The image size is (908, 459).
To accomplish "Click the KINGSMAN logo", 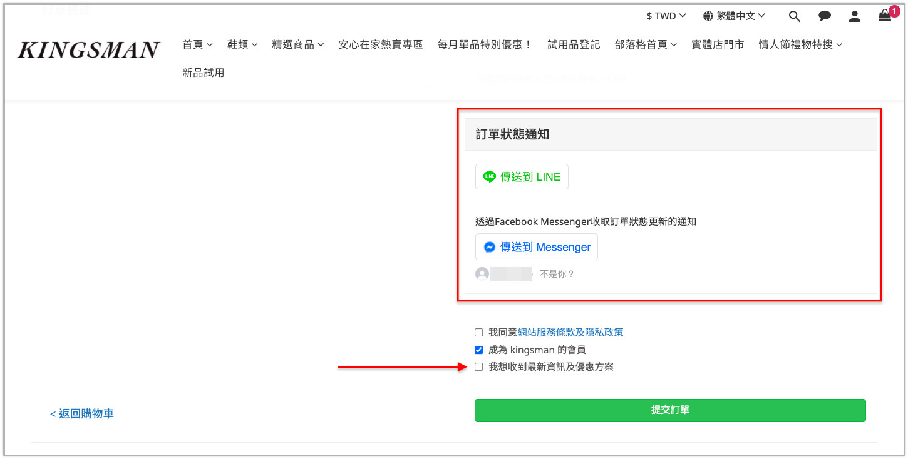I will click(x=88, y=50).
